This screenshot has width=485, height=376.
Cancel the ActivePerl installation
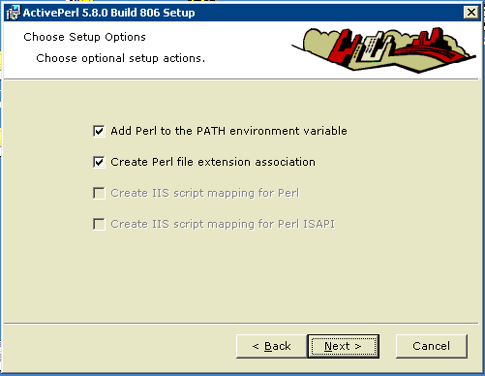431,346
